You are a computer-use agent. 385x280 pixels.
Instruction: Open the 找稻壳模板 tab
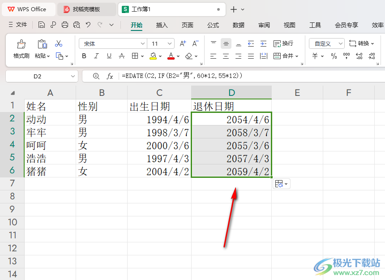[86, 9]
